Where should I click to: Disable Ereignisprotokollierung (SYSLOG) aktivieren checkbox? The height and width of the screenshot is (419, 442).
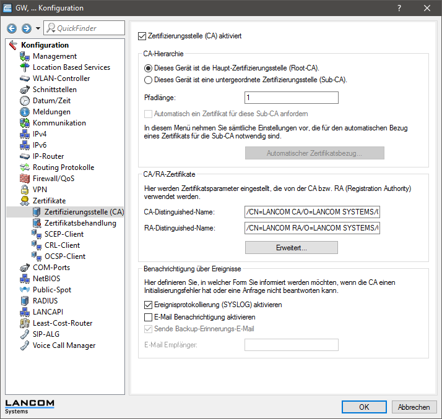click(148, 305)
